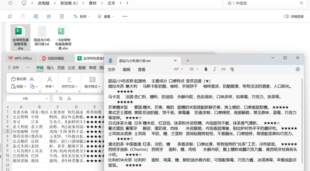310x171 pixels.
Task: Click the cut scissors icon in WPS ribbon
Action: click(32, 79)
